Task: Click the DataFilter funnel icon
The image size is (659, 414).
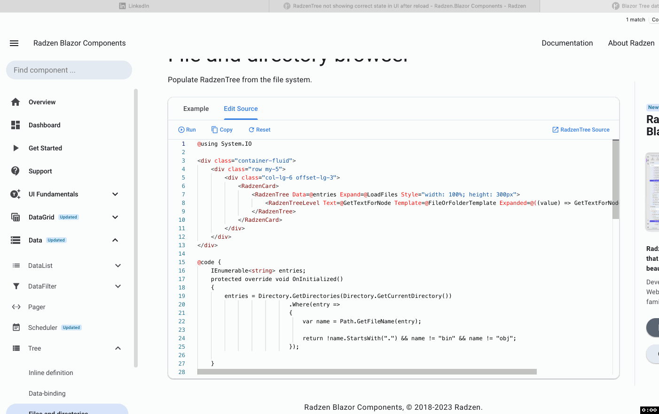Action: click(16, 286)
